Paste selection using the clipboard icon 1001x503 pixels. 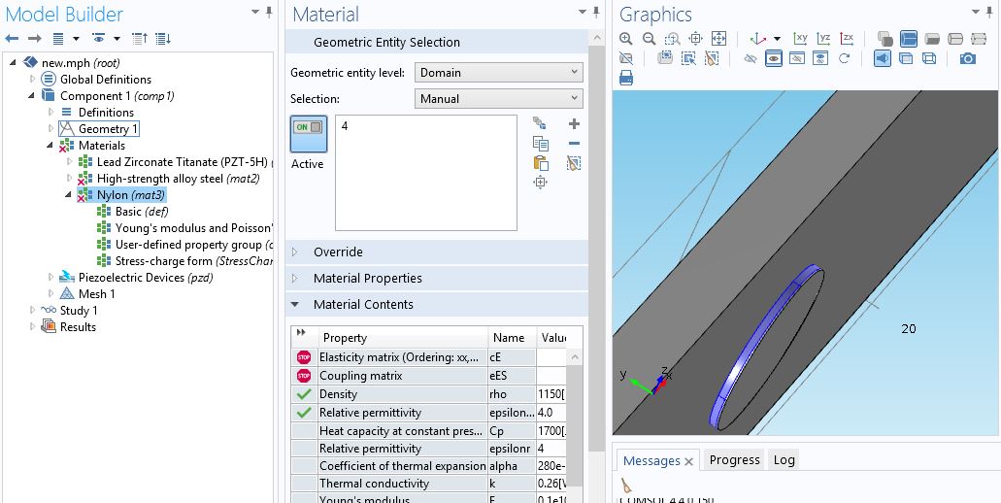pos(541,162)
